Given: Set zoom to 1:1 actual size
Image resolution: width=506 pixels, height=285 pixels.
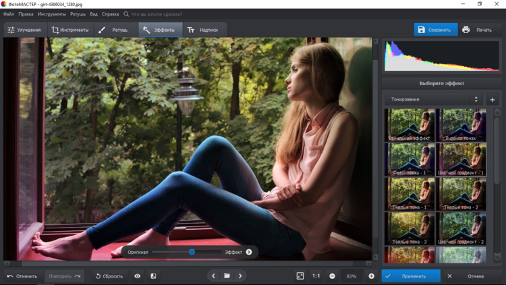Looking at the screenshot, I should coord(316,276).
